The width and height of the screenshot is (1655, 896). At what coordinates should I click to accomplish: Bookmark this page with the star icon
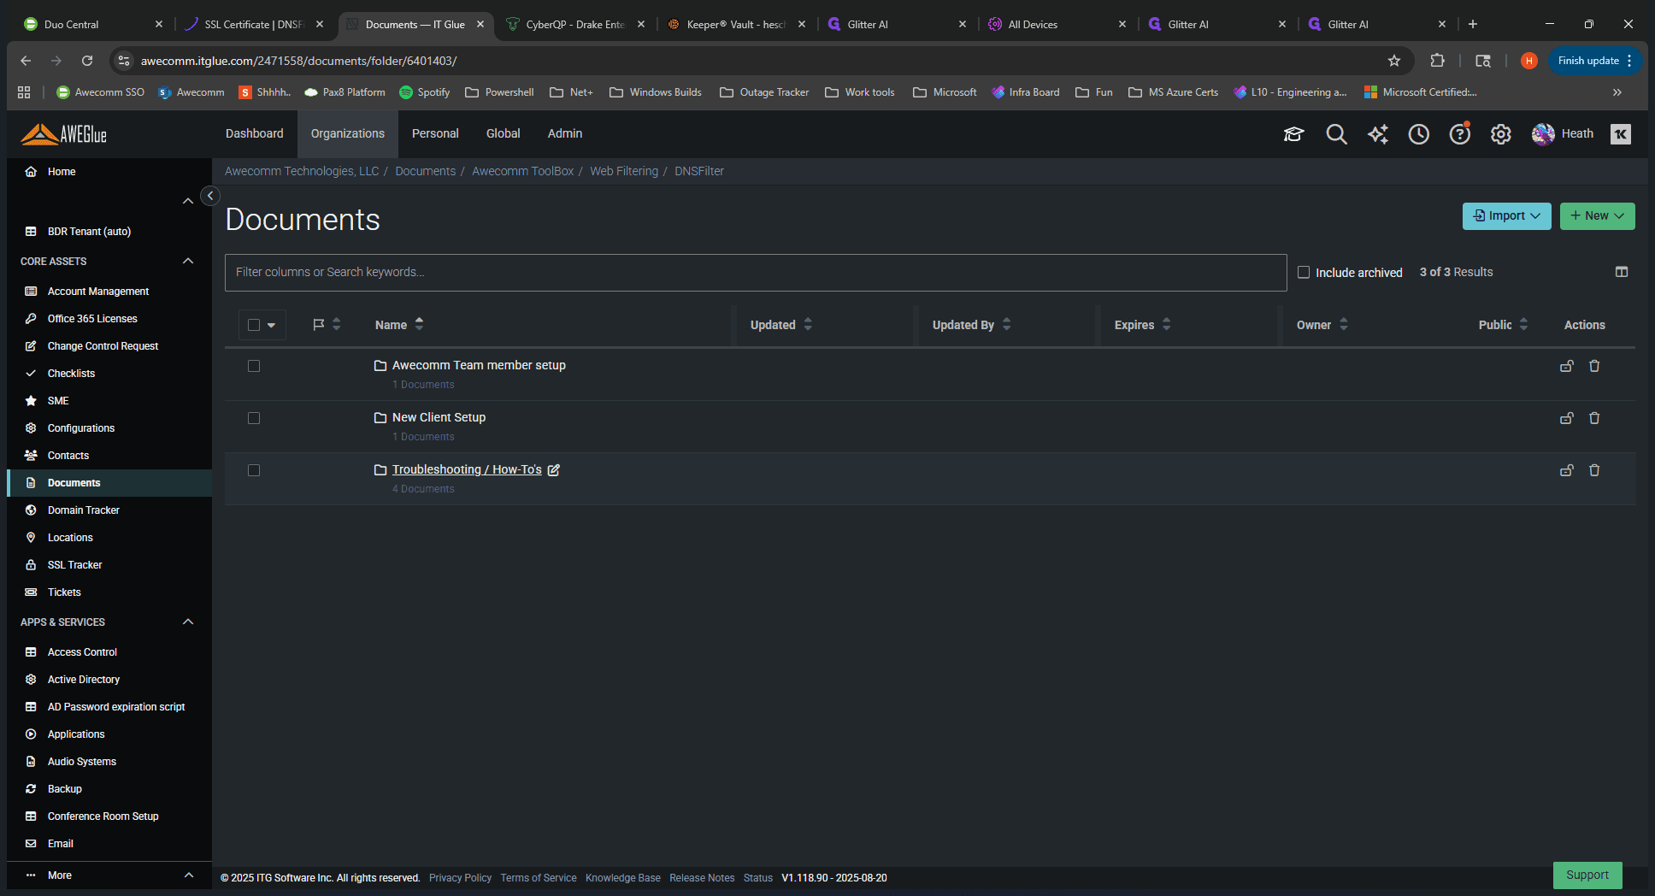pos(1394,61)
